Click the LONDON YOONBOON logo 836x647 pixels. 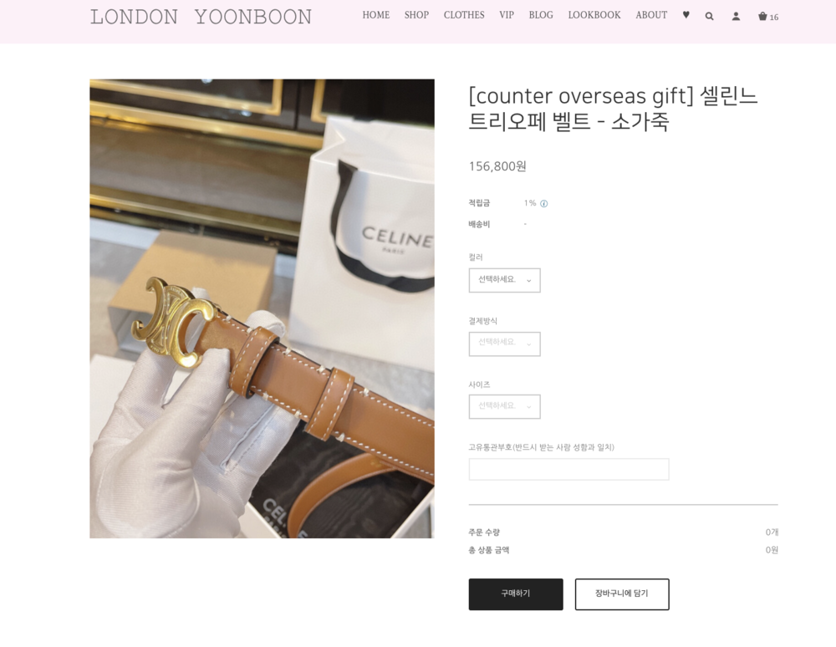pos(201,17)
